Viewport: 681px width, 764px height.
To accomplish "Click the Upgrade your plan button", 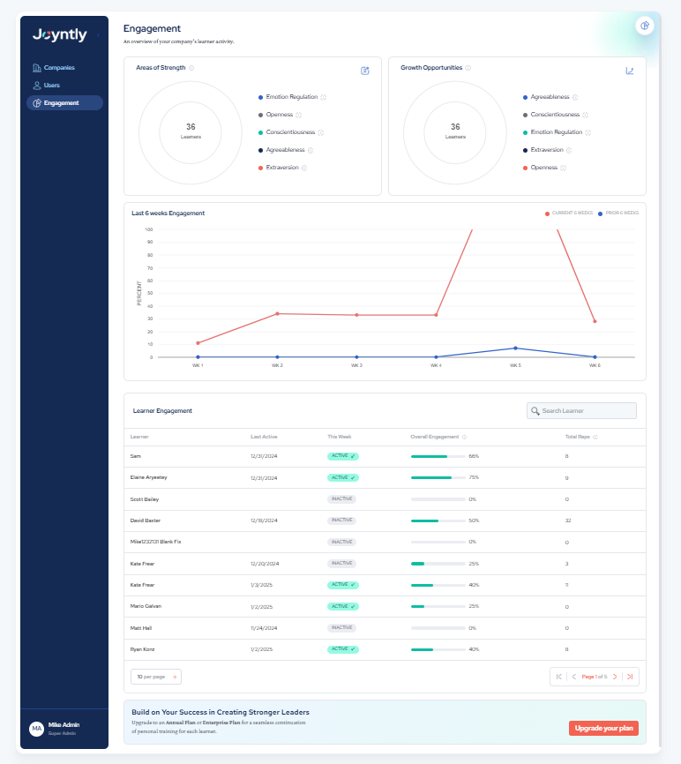I will [603, 728].
